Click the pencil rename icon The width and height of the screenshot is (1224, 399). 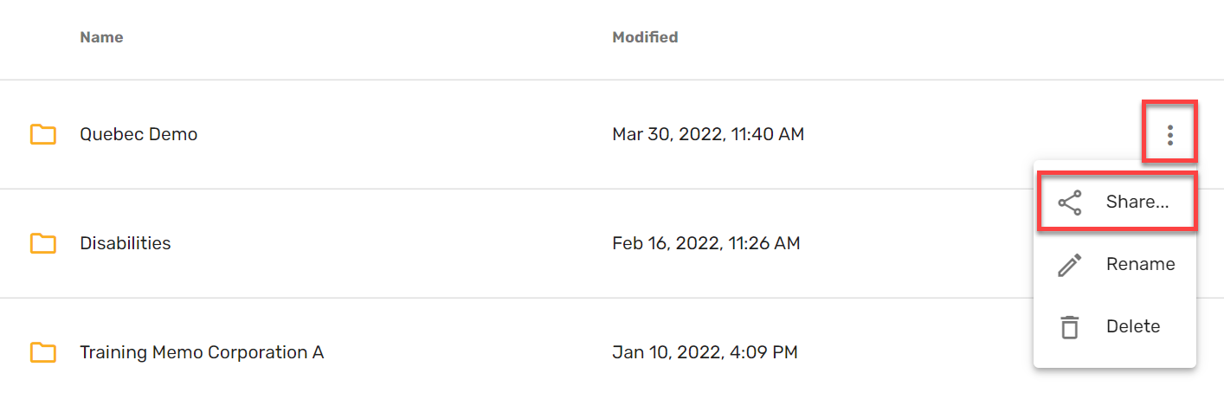point(1070,265)
